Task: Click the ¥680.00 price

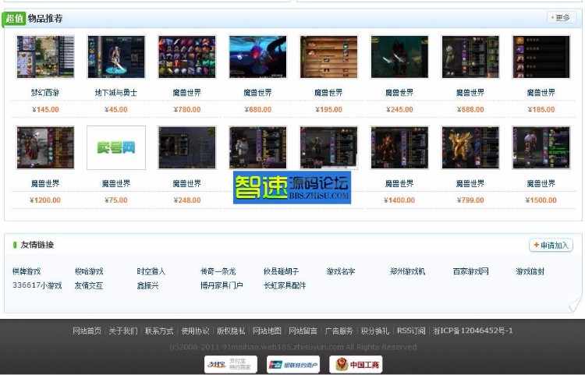Action: [258, 110]
